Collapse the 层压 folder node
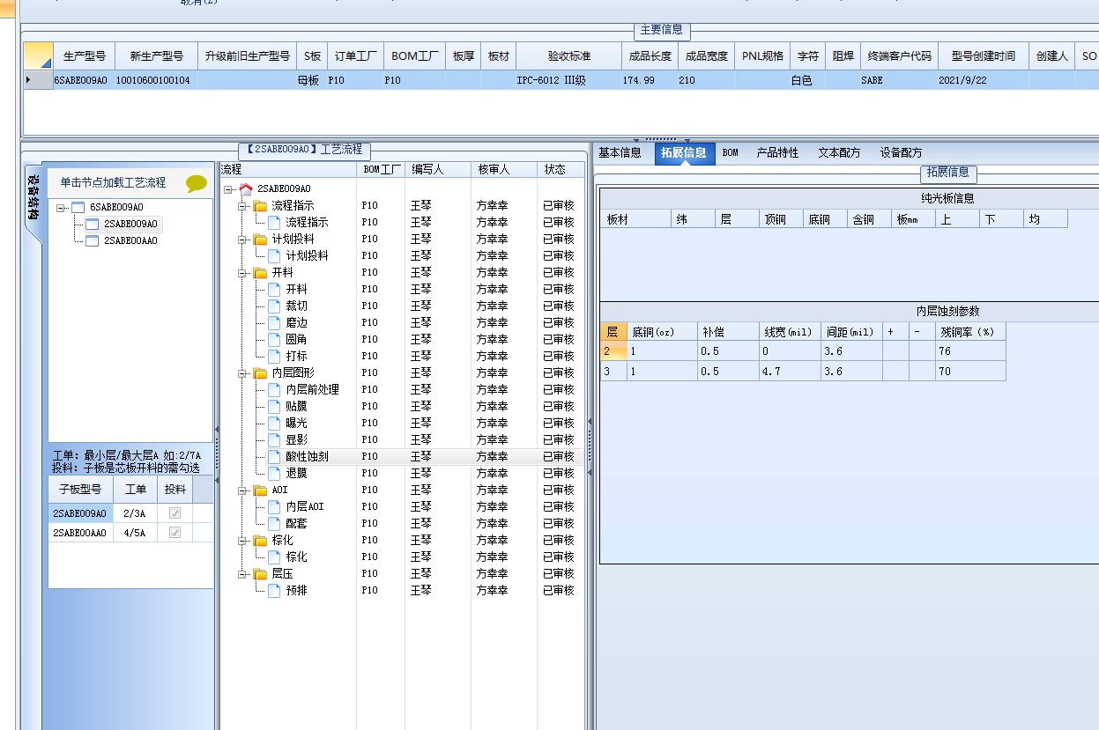This screenshot has height=730, width=1099. pyautogui.click(x=242, y=573)
